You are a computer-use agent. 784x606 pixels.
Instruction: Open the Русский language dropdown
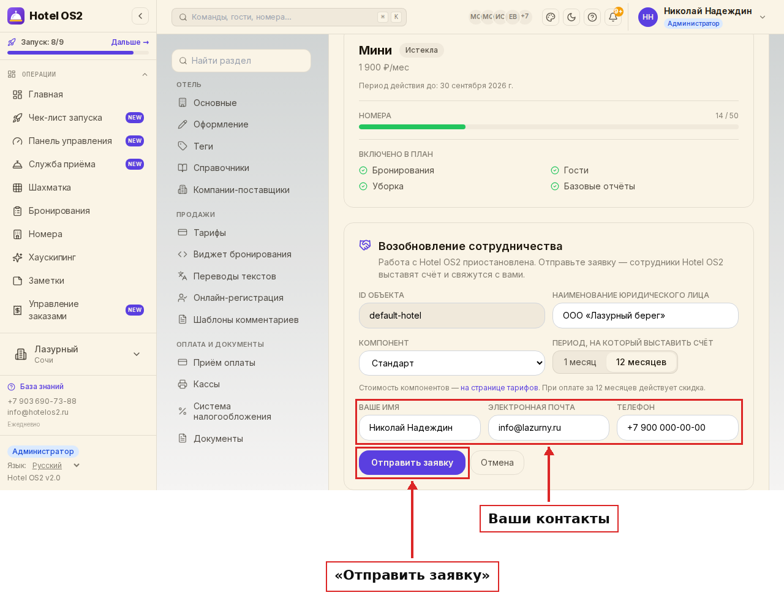click(x=56, y=466)
